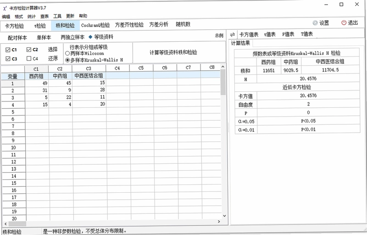Select the 等级资料 sub-tab
The height and width of the screenshot is (235, 367).
click(x=104, y=37)
